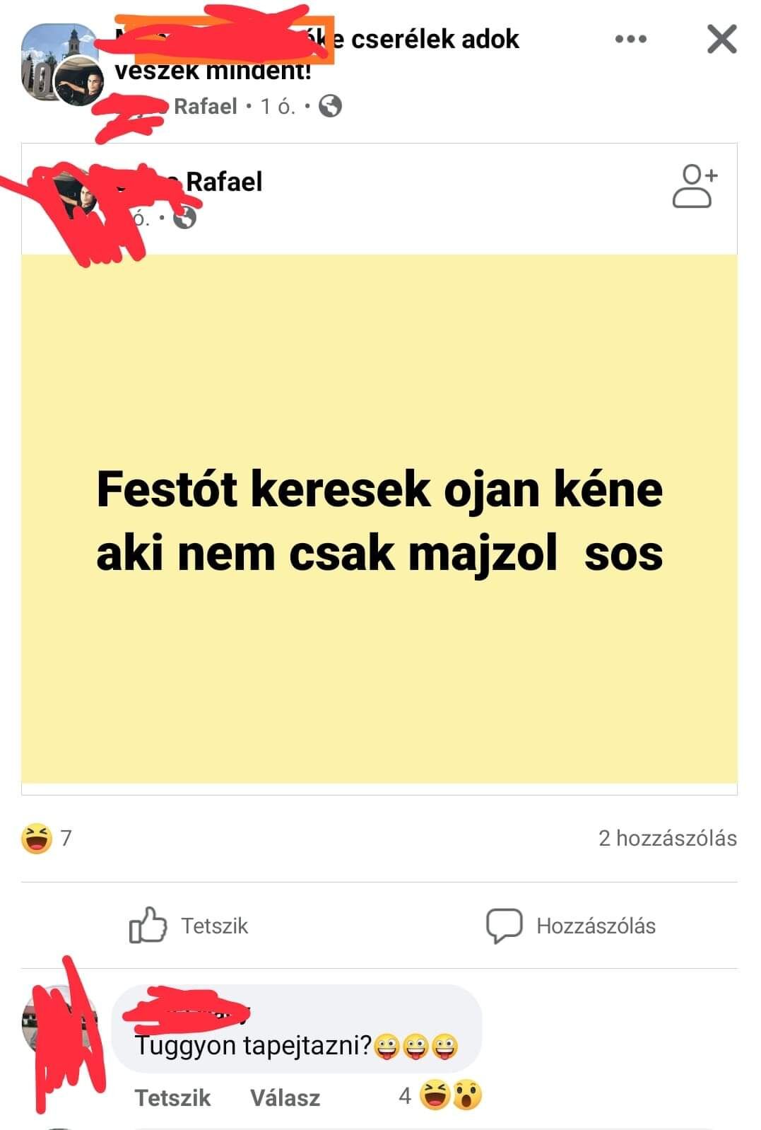Screen dimensions: 761x1130
Task: Click the Tuggyon tapejtazni comment bubble
Action: coord(297,1029)
